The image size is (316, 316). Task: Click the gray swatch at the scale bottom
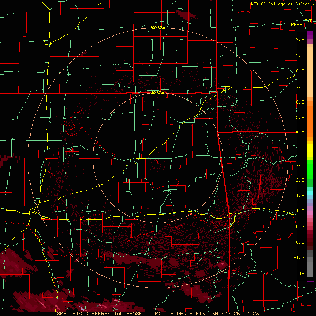pyautogui.click(x=310, y=269)
